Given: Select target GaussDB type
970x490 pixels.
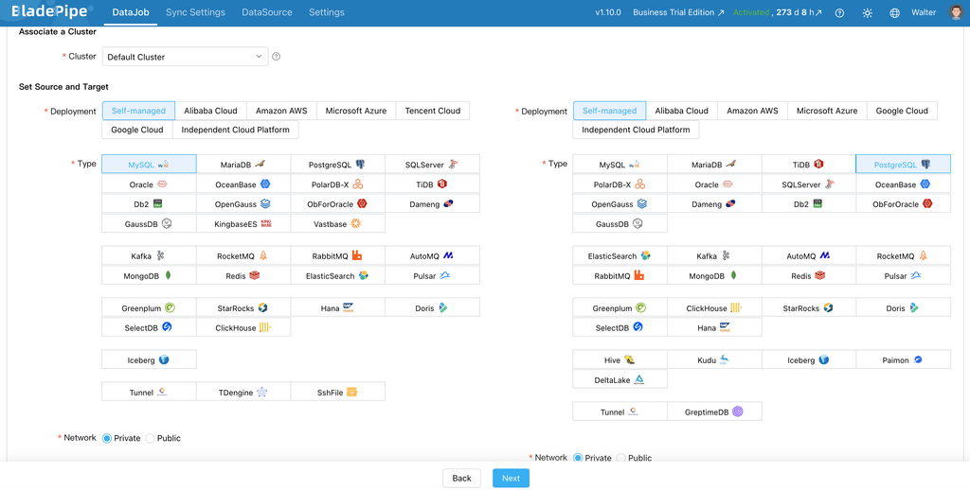Looking at the screenshot, I should point(620,223).
